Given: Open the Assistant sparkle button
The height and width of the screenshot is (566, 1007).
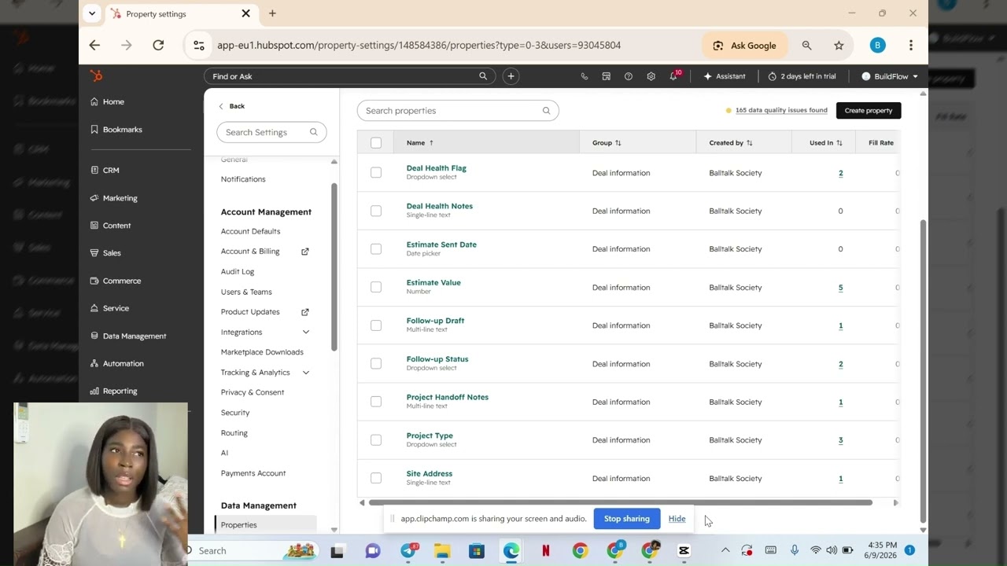Looking at the screenshot, I should pos(724,76).
